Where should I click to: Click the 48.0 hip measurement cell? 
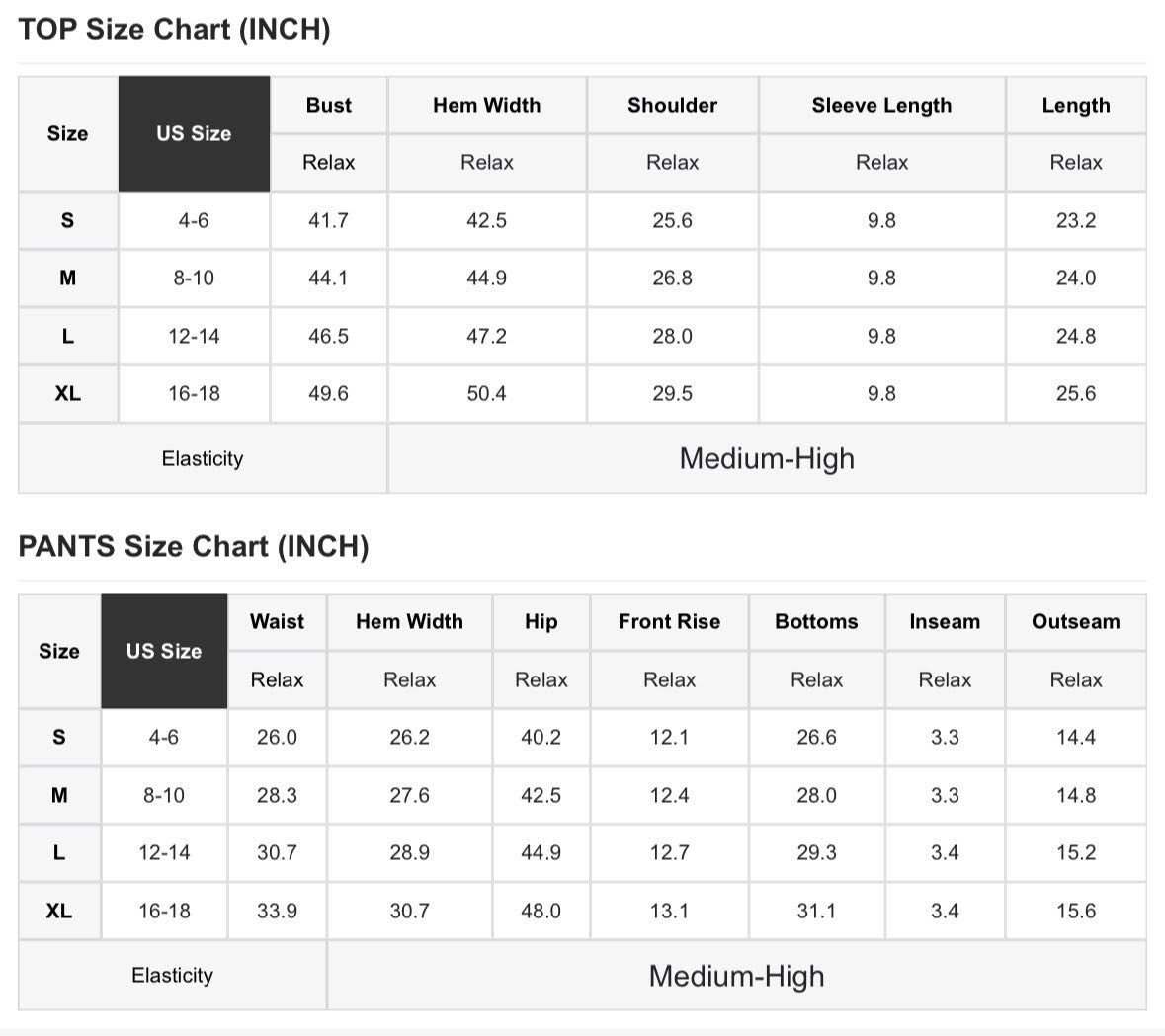tap(541, 911)
